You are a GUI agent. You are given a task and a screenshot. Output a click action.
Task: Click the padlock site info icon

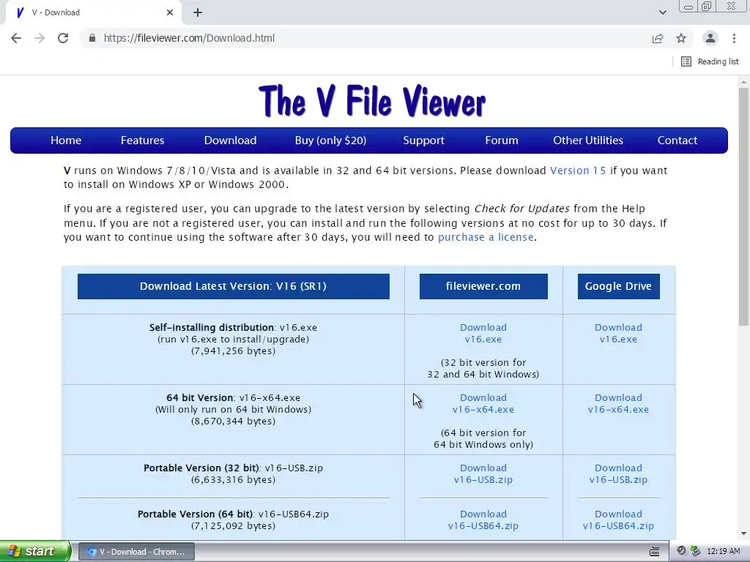coord(92,38)
